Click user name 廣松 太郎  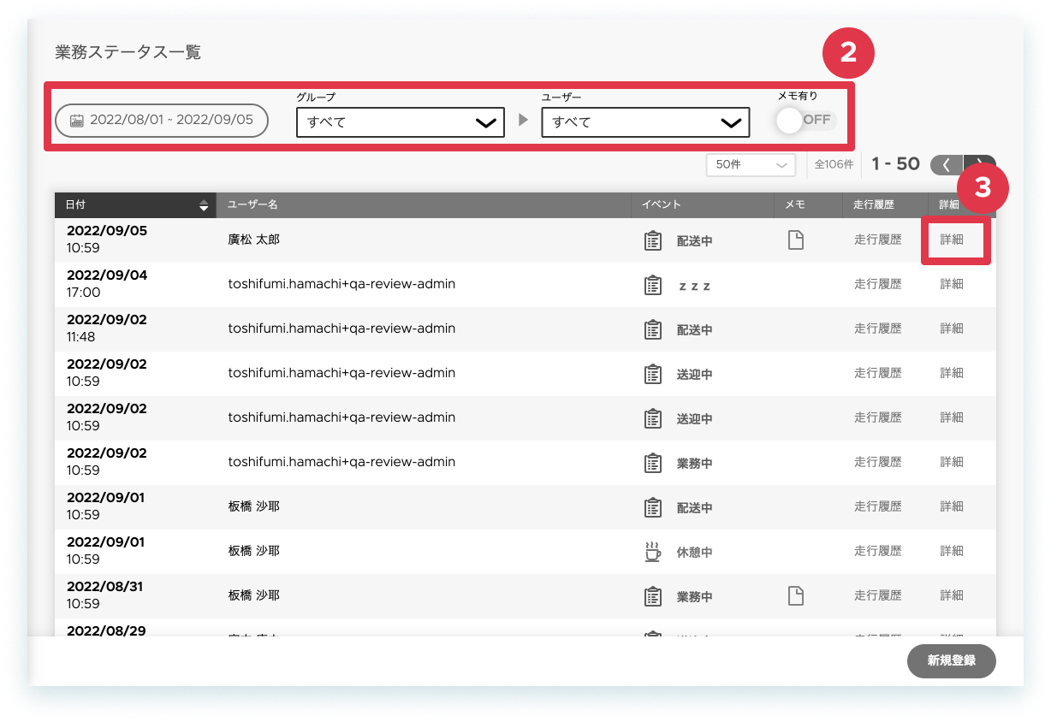[x=254, y=240]
